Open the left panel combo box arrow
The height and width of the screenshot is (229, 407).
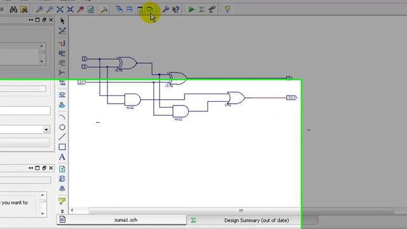click(x=46, y=129)
